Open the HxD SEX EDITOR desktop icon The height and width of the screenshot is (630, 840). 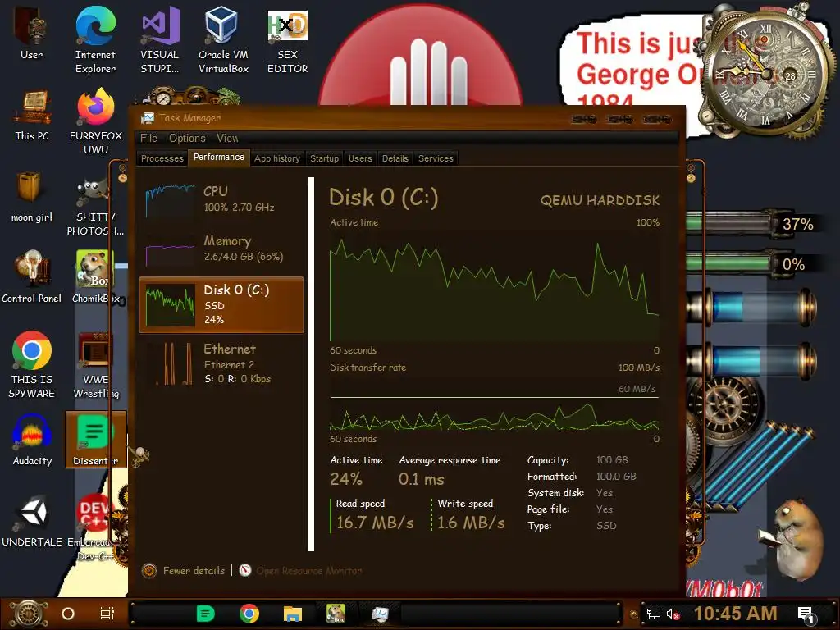288,41
